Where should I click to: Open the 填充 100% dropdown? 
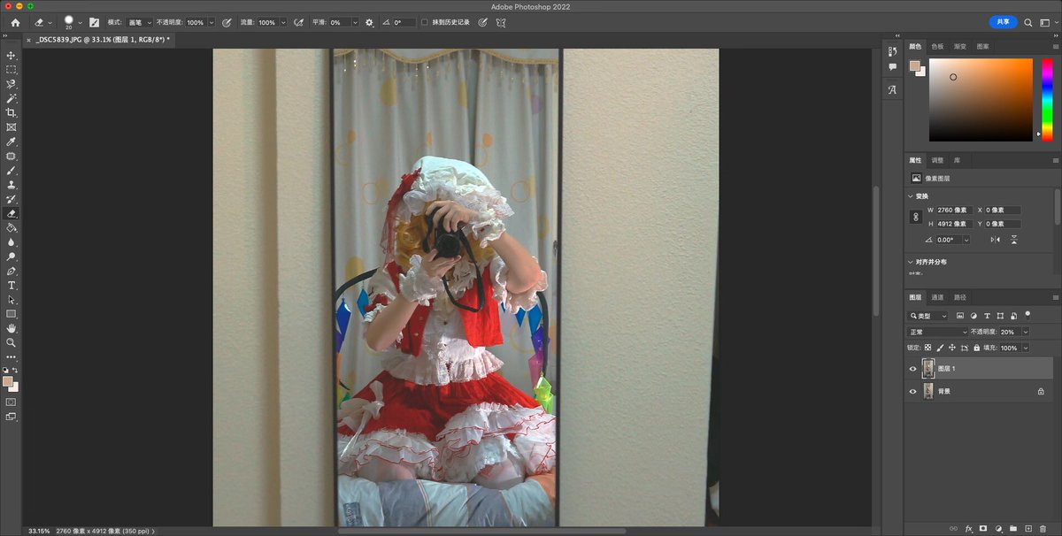coord(1026,348)
